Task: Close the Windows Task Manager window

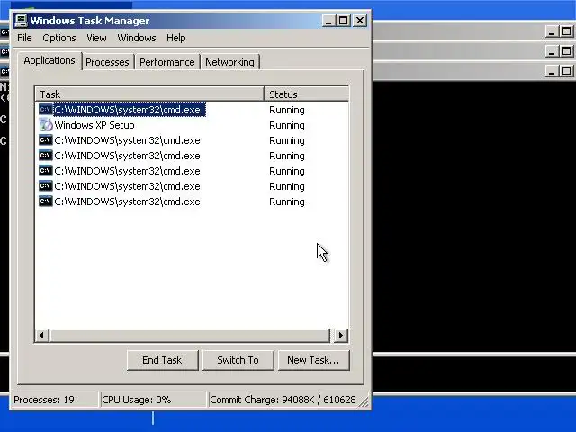Action: tap(360, 21)
